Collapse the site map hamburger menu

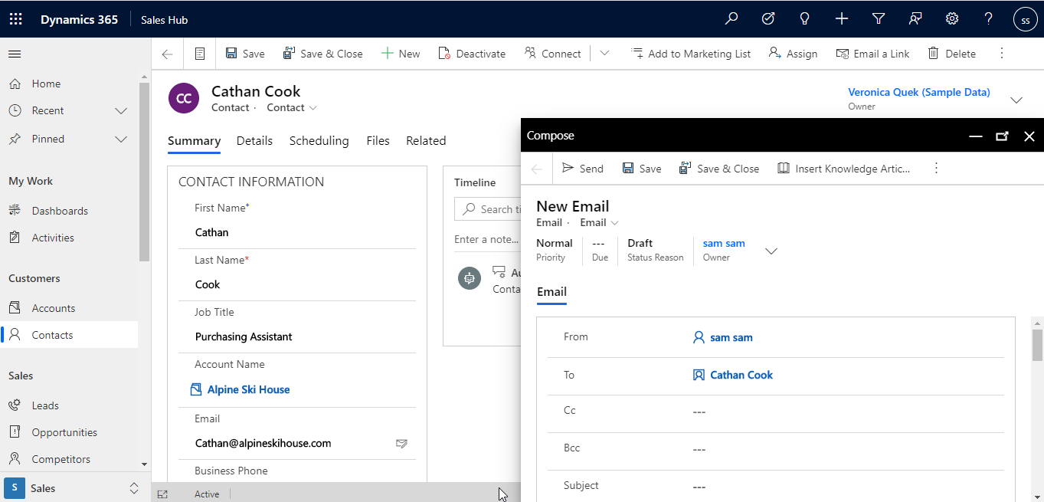point(15,54)
